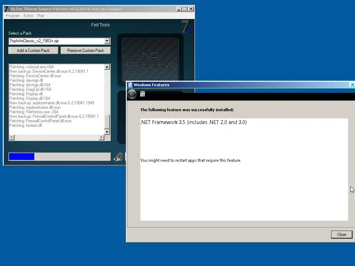355x266 pixels.
Task: Select log line 'Patching: Display.dll X64'
Action: pos(30,98)
